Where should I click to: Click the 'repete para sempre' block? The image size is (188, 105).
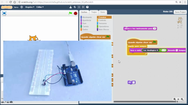pos(137,46)
